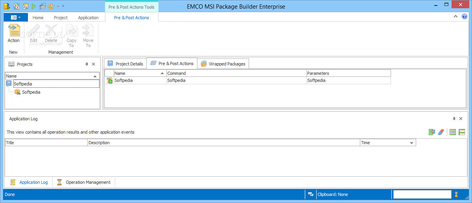Click the Move To ribbon button
This screenshot has width=472, height=203.
point(88,36)
